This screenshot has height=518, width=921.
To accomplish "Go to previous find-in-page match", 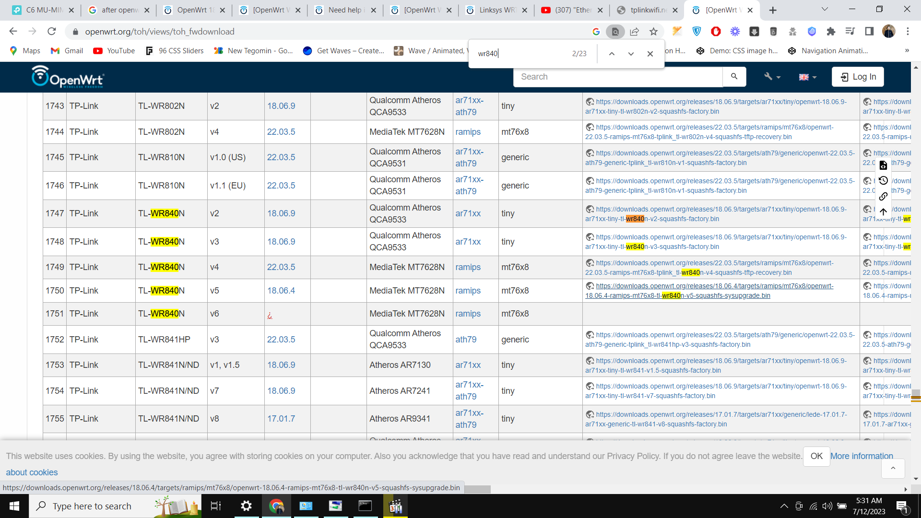I will (x=612, y=54).
